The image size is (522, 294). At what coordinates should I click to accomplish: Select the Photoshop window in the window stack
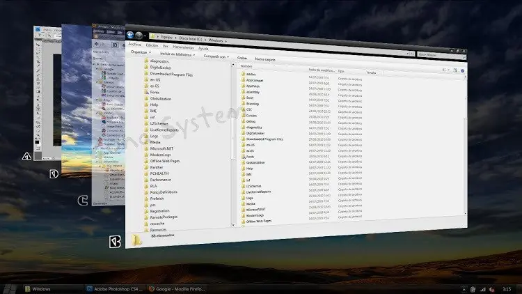click(x=47, y=93)
